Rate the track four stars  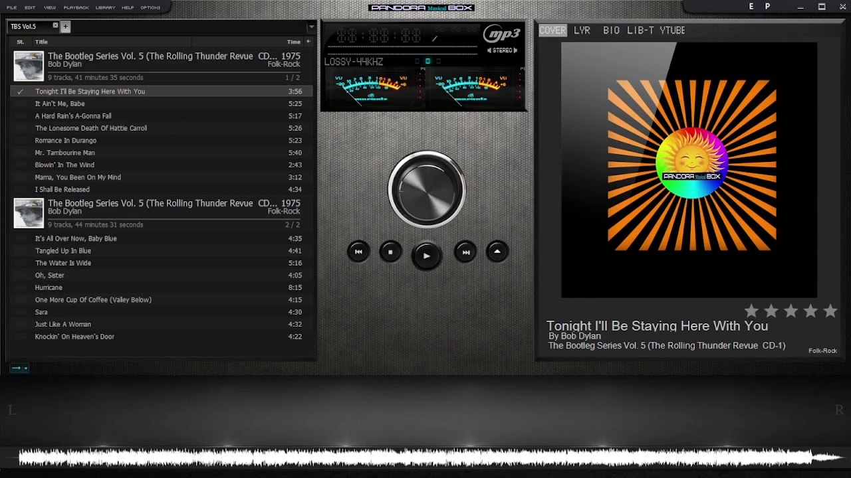coord(810,311)
